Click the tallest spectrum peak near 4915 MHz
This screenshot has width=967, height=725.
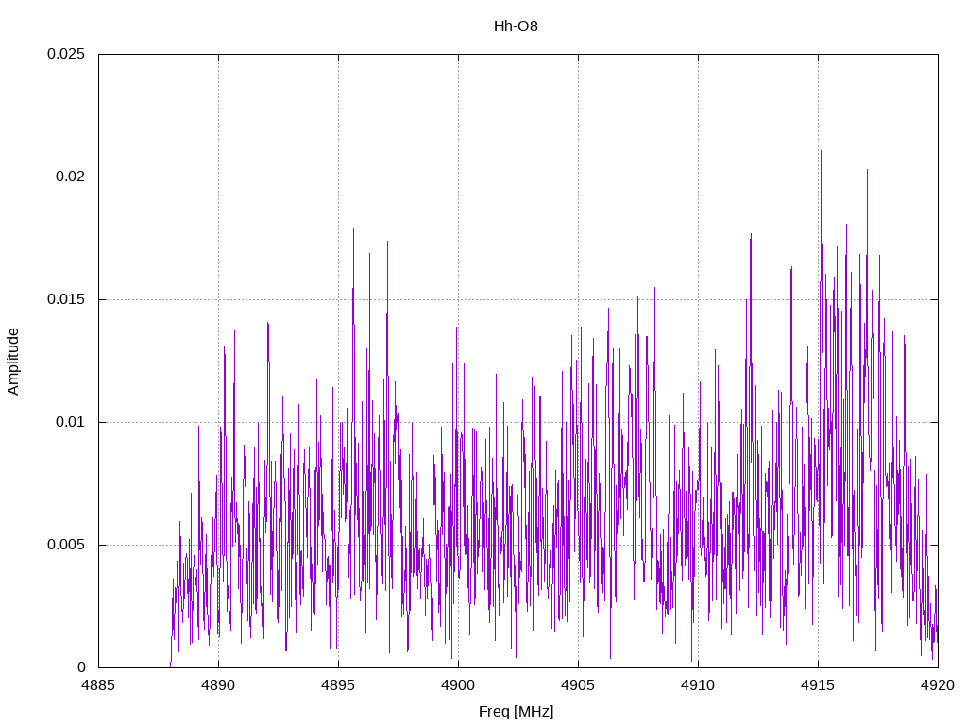point(821,152)
